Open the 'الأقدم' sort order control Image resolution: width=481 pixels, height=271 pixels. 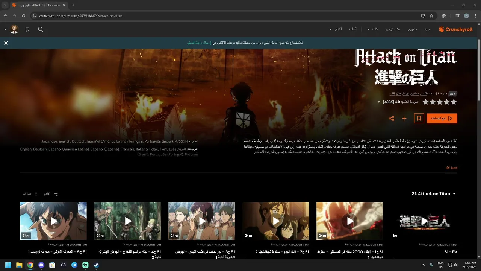(51, 194)
